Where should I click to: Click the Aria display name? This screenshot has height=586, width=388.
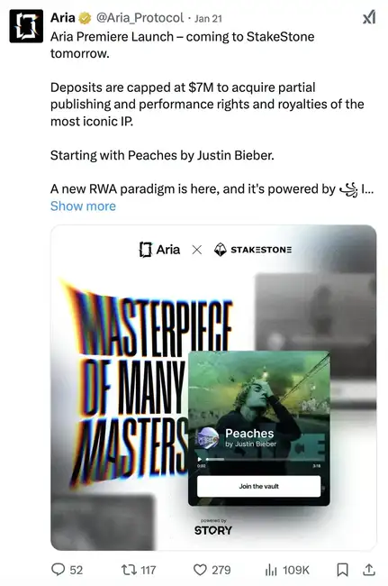(x=63, y=17)
